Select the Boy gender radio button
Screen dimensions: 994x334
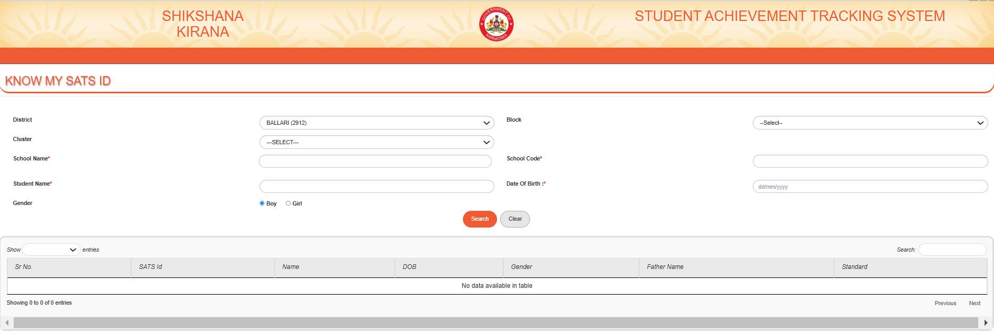pyautogui.click(x=262, y=203)
